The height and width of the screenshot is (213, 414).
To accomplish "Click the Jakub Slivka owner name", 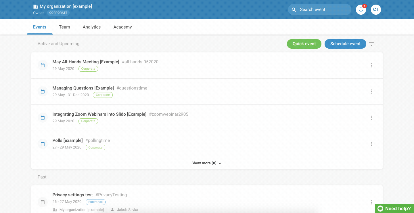I will [127, 210].
